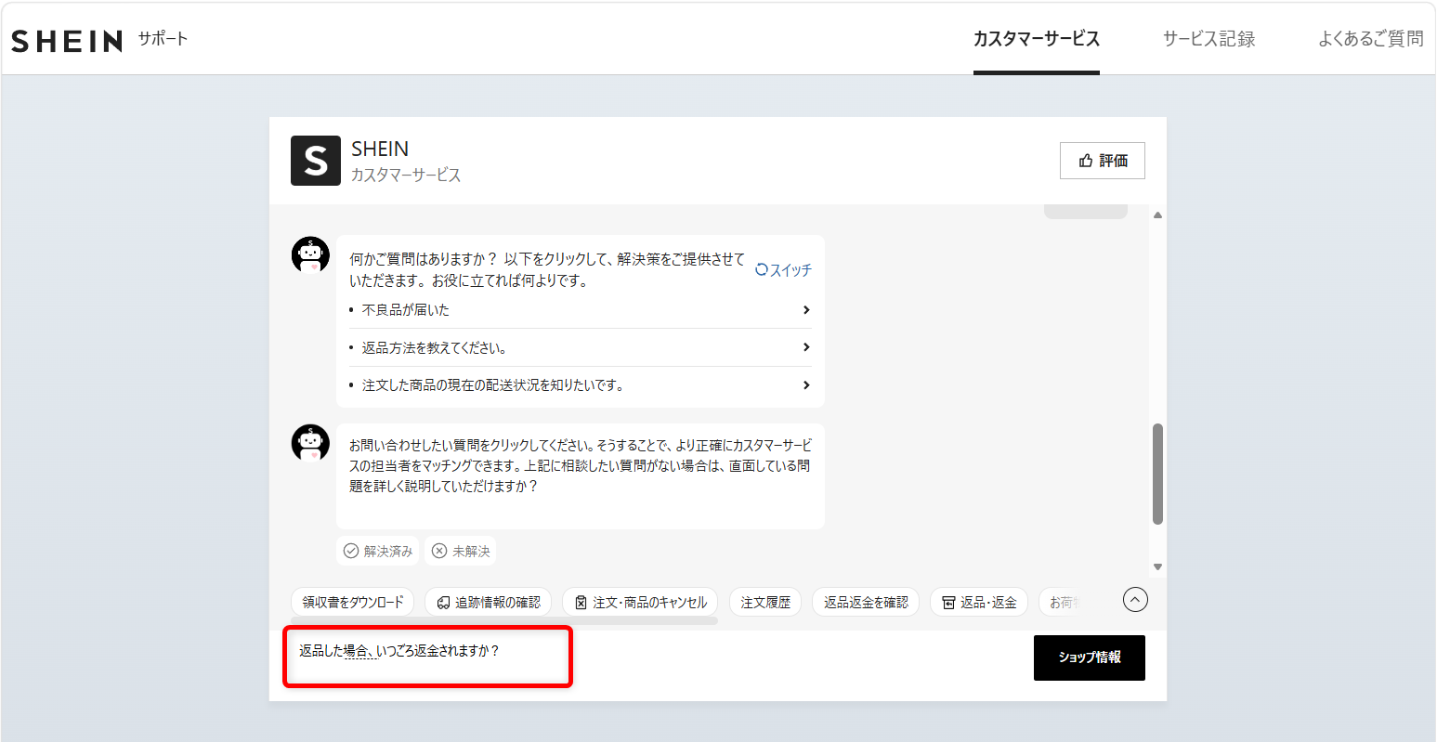Click 返品返金を確認 chip

(866, 602)
